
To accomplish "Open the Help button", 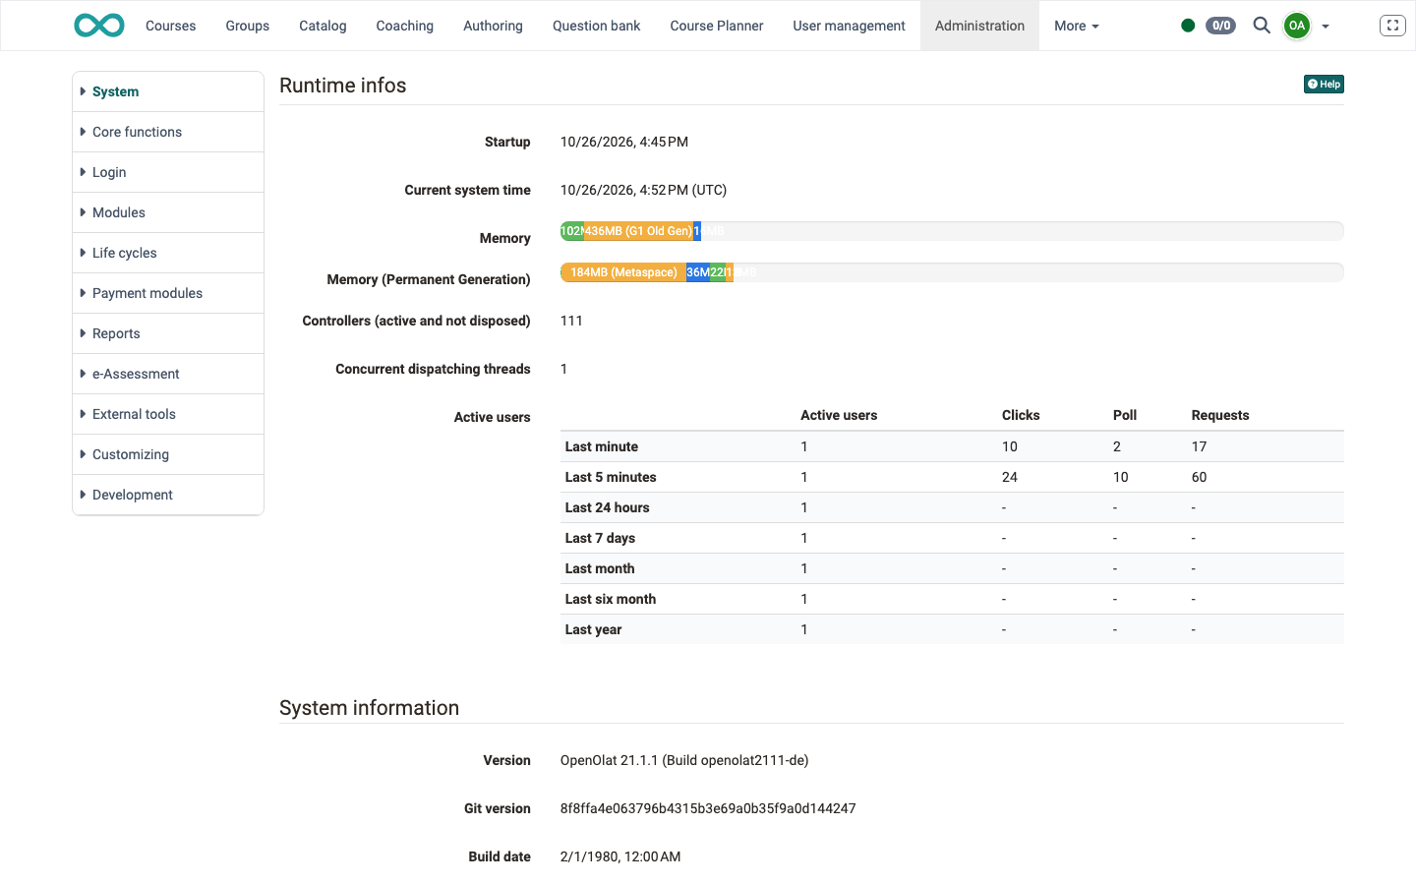I will tap(1324, 85).
